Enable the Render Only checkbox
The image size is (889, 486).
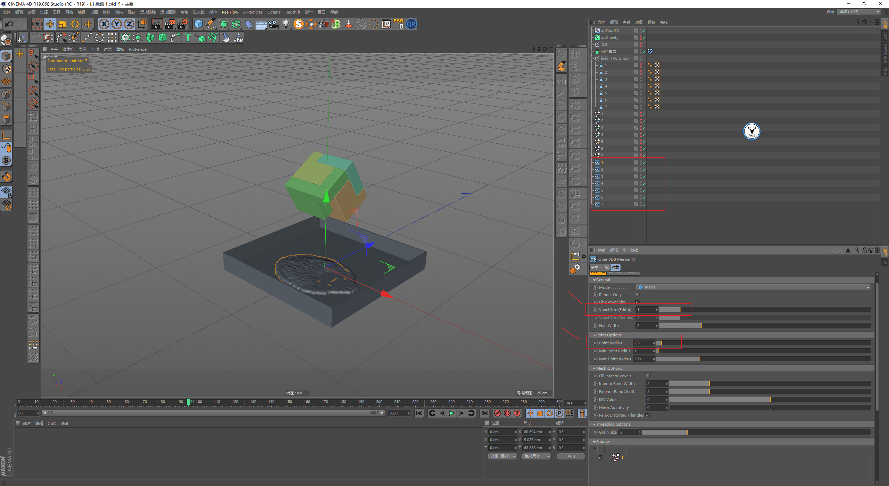[x=637, y=295]
